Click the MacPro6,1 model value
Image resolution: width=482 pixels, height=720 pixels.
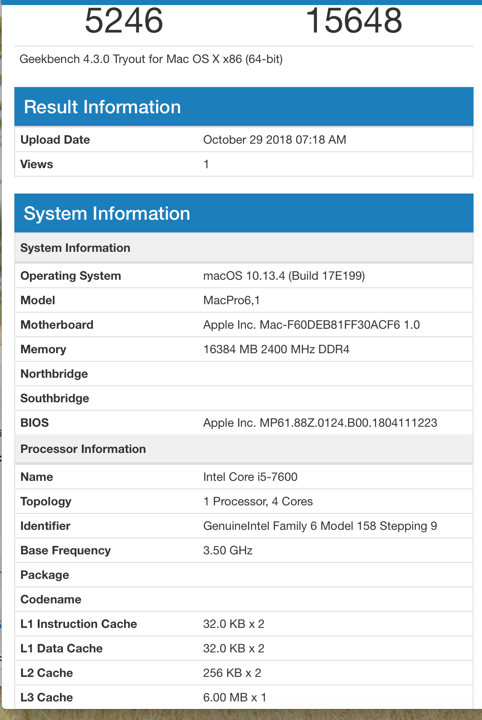(x=231, y=300)
